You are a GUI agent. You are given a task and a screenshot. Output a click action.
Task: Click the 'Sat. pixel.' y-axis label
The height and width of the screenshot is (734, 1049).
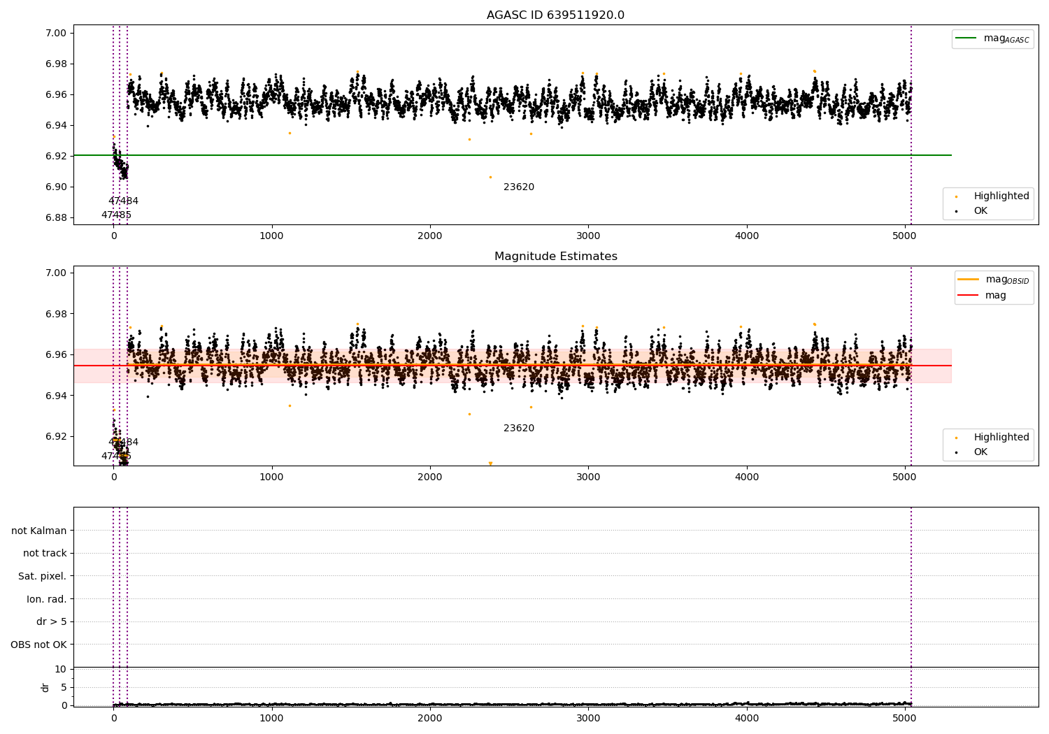tap(43, 576)
